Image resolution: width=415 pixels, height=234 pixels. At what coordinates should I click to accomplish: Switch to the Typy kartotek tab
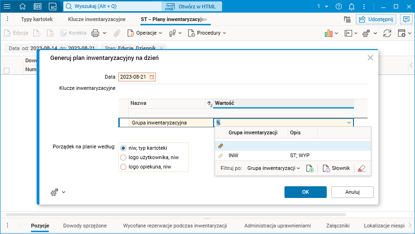coord(37,19)
